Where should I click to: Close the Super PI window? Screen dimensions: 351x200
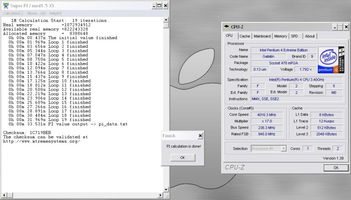pyautogui.click(x=165, y=6)
